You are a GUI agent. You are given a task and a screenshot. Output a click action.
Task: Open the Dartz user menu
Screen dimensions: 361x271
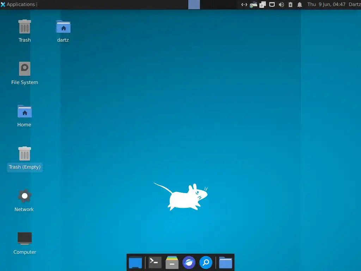point(355,4)
